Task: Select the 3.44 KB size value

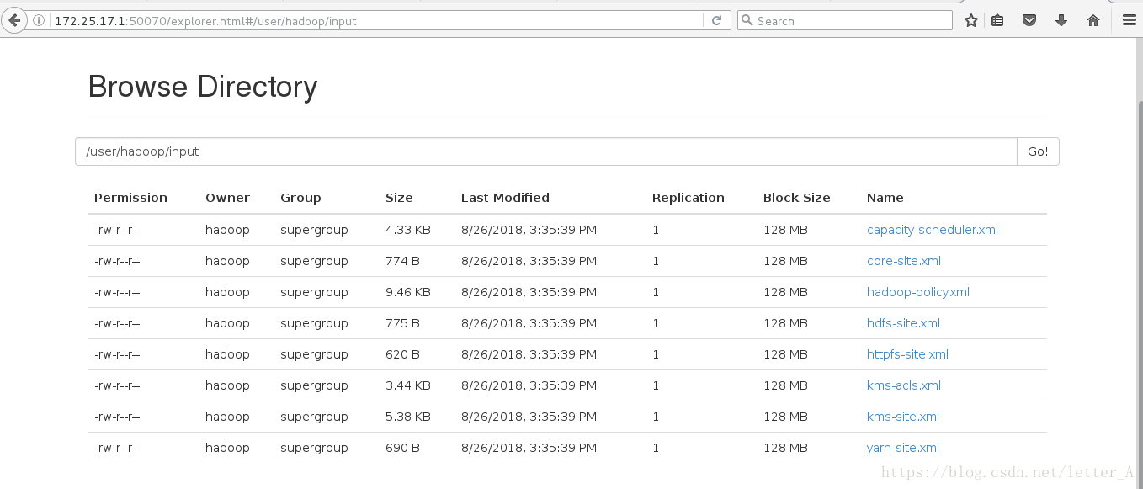Action: point(407,385)
